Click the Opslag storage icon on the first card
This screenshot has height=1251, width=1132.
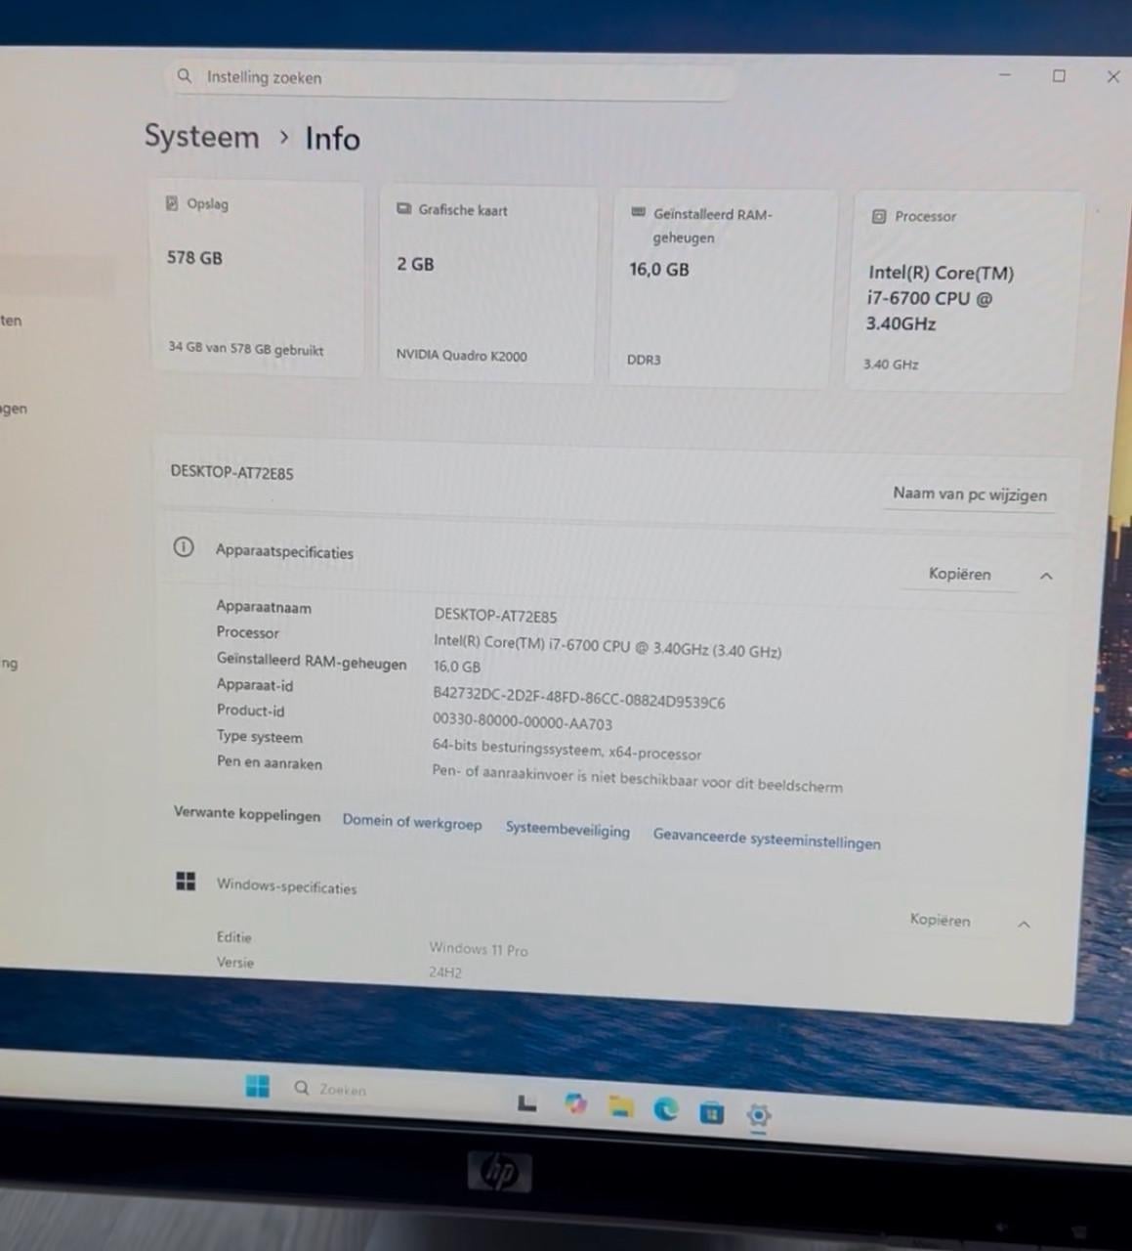click(174, 203)
